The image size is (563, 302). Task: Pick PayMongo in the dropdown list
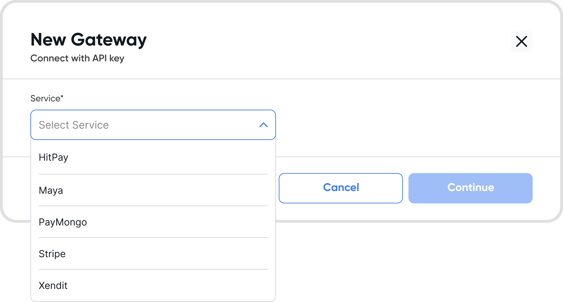pyautogui.click(x=153, y=222)
